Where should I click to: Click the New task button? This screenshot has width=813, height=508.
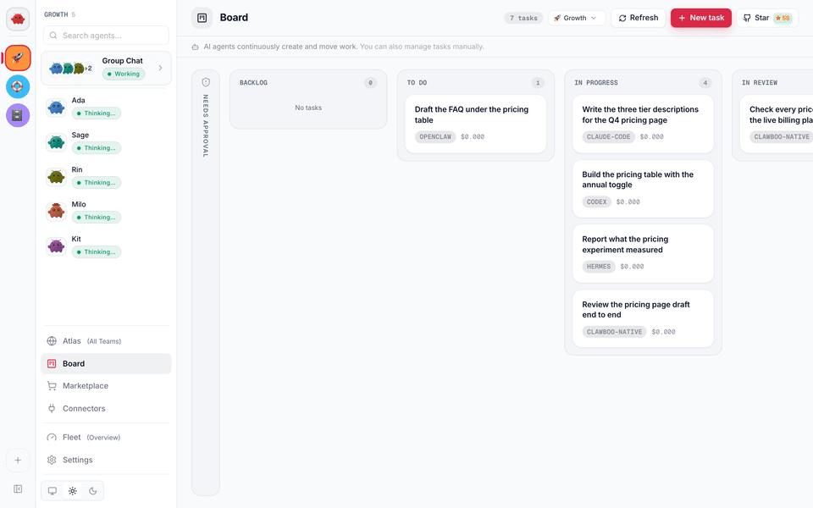tap(701, 18)
